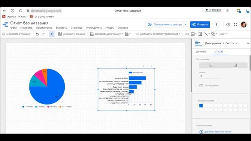
Task: Open the Изменить menu
Action: click(26, 28)
